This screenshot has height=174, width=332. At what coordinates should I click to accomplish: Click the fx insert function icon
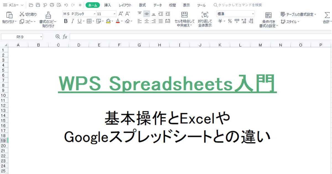click(65, 37)
